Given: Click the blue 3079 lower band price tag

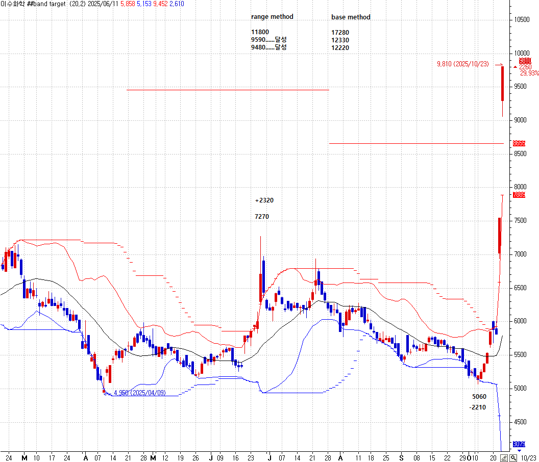Looking at the screenshot, I should click(x=519, y=444).
